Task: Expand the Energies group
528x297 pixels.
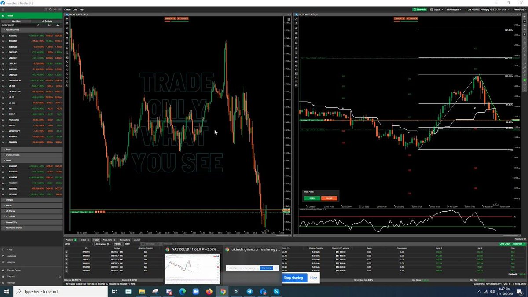Action: click(31, 200)
